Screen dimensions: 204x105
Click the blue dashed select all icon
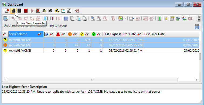(66, 18)
